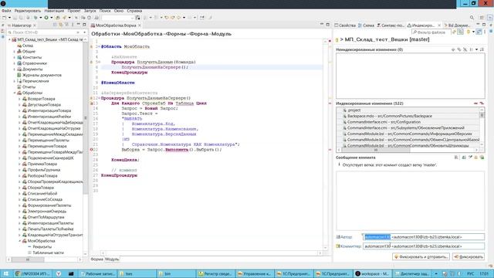Switch to the Модуль bottom editor tab
The width and height of the screenshot is (494, 278).
112,259
